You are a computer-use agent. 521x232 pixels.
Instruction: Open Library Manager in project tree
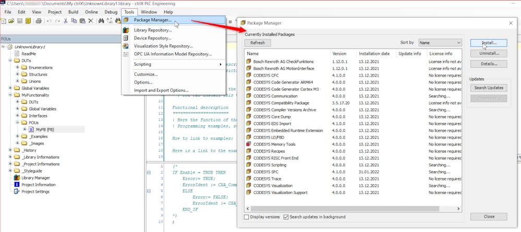point(35,178)
